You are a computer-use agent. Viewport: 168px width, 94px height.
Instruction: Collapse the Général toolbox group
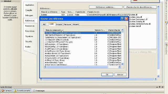[x=2, y=1]
